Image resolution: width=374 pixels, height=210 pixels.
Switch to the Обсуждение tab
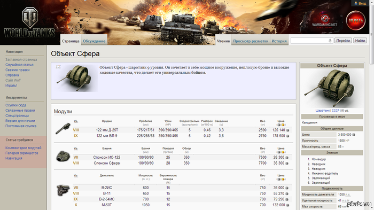[94, 41]
